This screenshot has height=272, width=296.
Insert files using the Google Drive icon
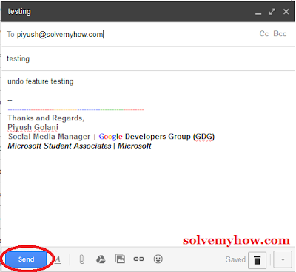click(101, 259)
